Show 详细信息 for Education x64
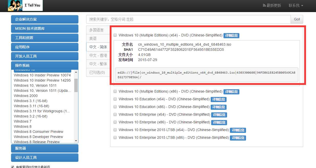This screenshot has height=168, width=316. (219, 99)
